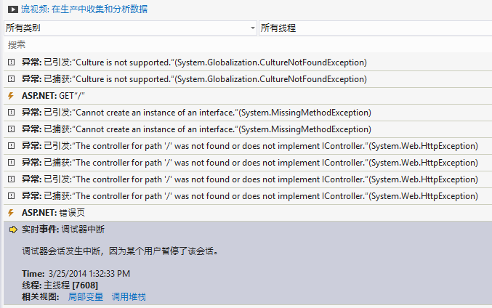Click icon of first thrown HttpException event
Viewport: 492px width, 308px height.
[12, 146]
